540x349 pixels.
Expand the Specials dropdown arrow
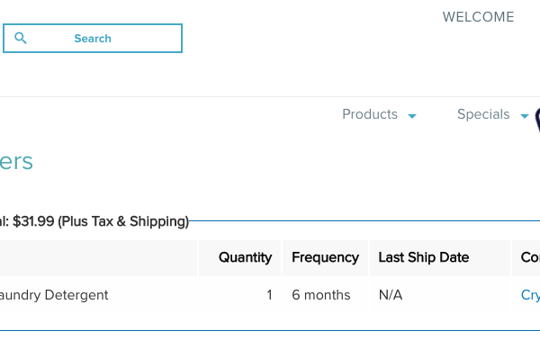point(524,116)
